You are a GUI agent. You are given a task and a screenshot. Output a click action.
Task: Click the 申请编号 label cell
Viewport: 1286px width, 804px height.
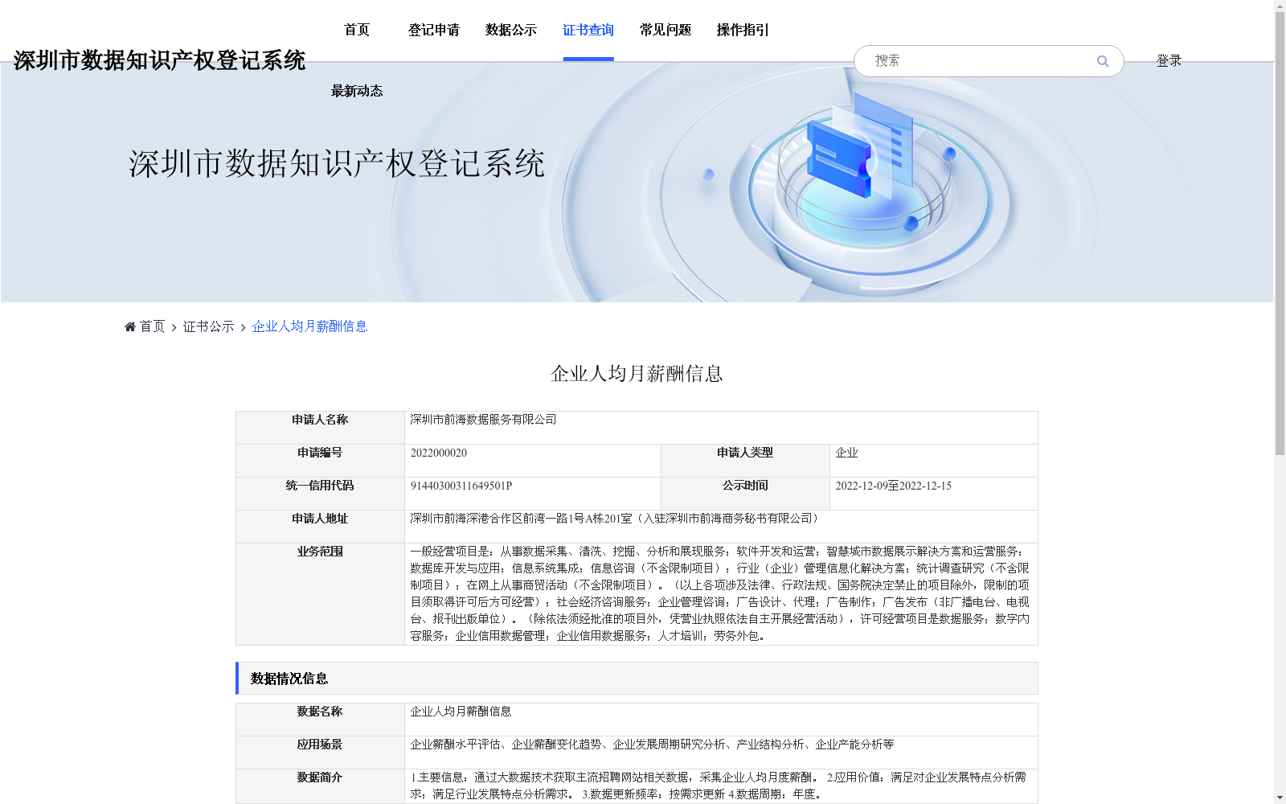(x=320, y=461)
